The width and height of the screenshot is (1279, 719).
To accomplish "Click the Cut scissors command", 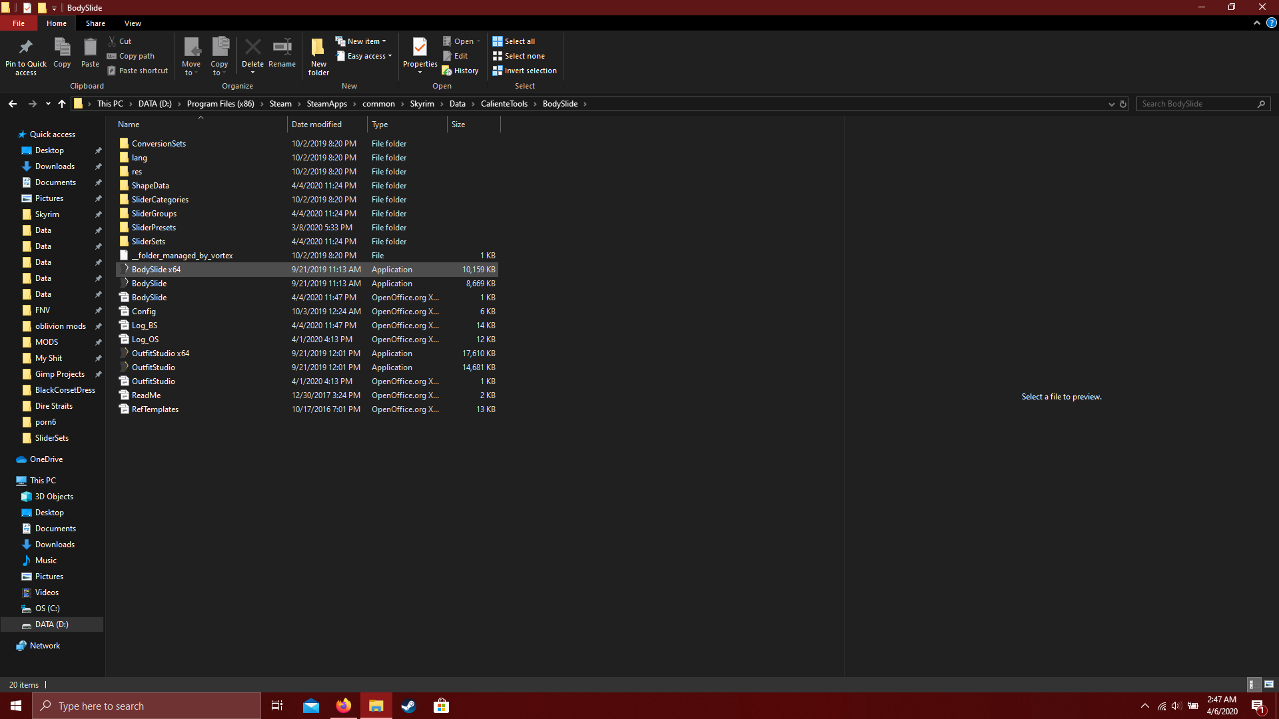I will 120,41.
